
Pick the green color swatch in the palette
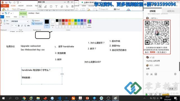(x=76, y=20)
